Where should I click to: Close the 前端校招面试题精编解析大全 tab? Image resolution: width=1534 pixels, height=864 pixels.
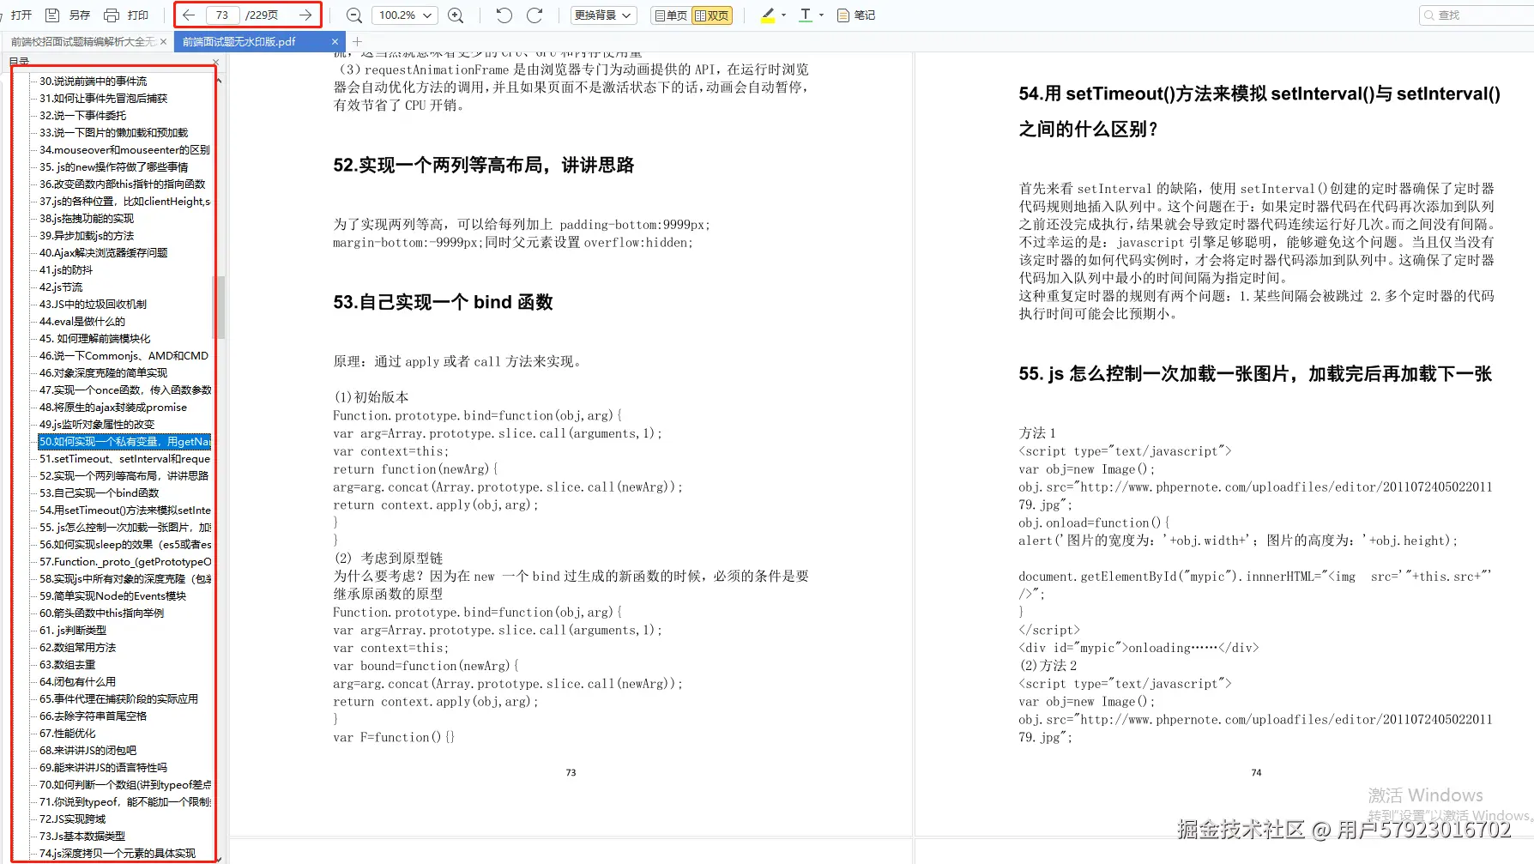tap(165, 41)
